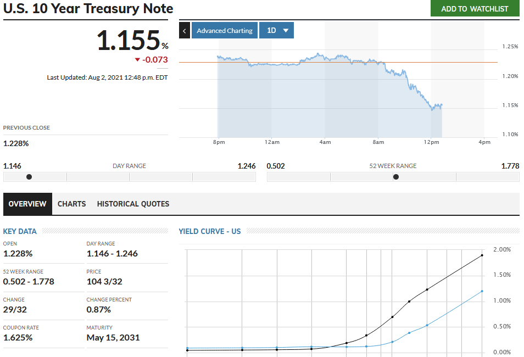Click the MATURITY label
This screenshot has width=524, height=357.
coord(99,328)
